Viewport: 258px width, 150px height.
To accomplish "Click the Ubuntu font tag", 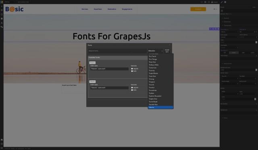I will 92,82.
